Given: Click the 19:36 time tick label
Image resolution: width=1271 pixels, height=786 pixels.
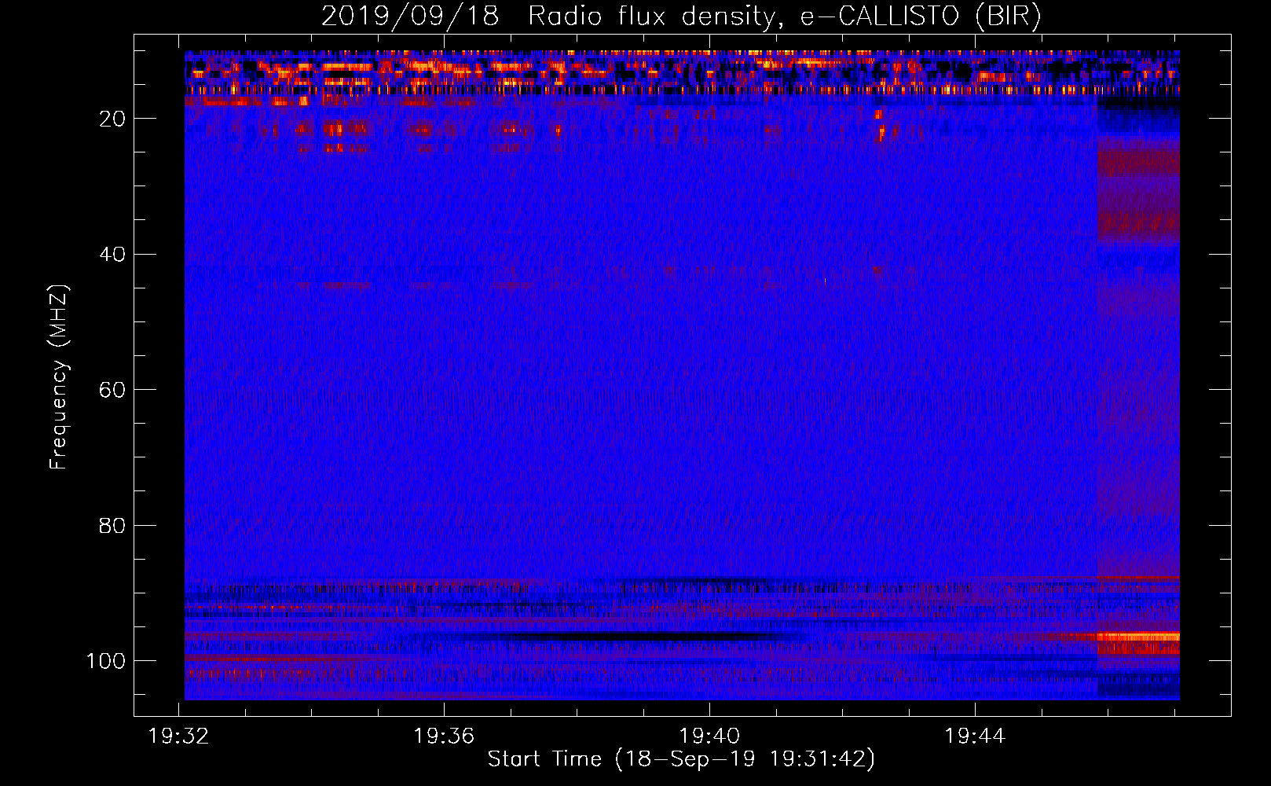Looking at the screenshot, I should click(445, 736).
